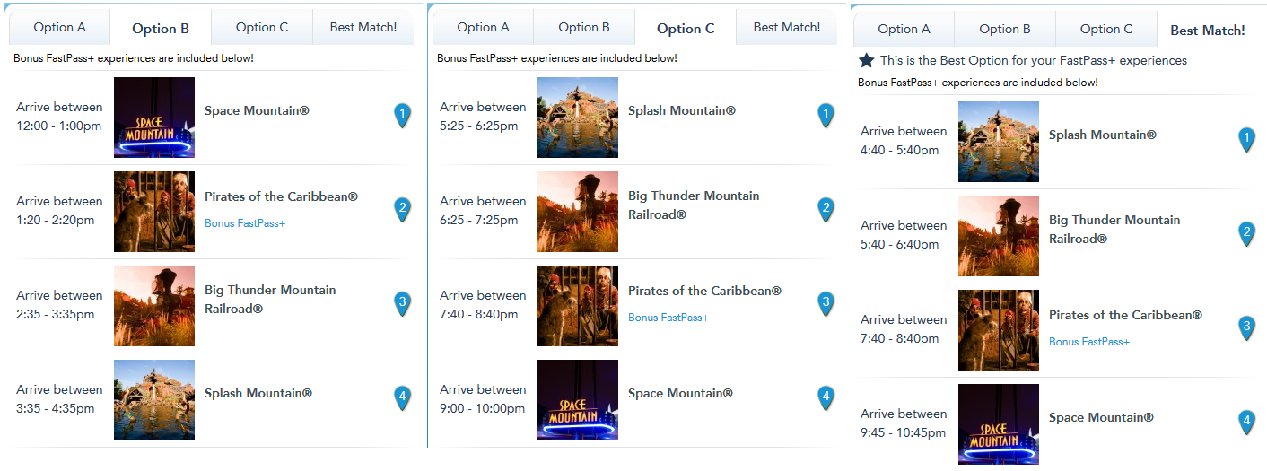Click Splash Mountain thumbnail at 5:25 - 6:25pm
The image size is (1267, 471).
click(x=578, y=118)
